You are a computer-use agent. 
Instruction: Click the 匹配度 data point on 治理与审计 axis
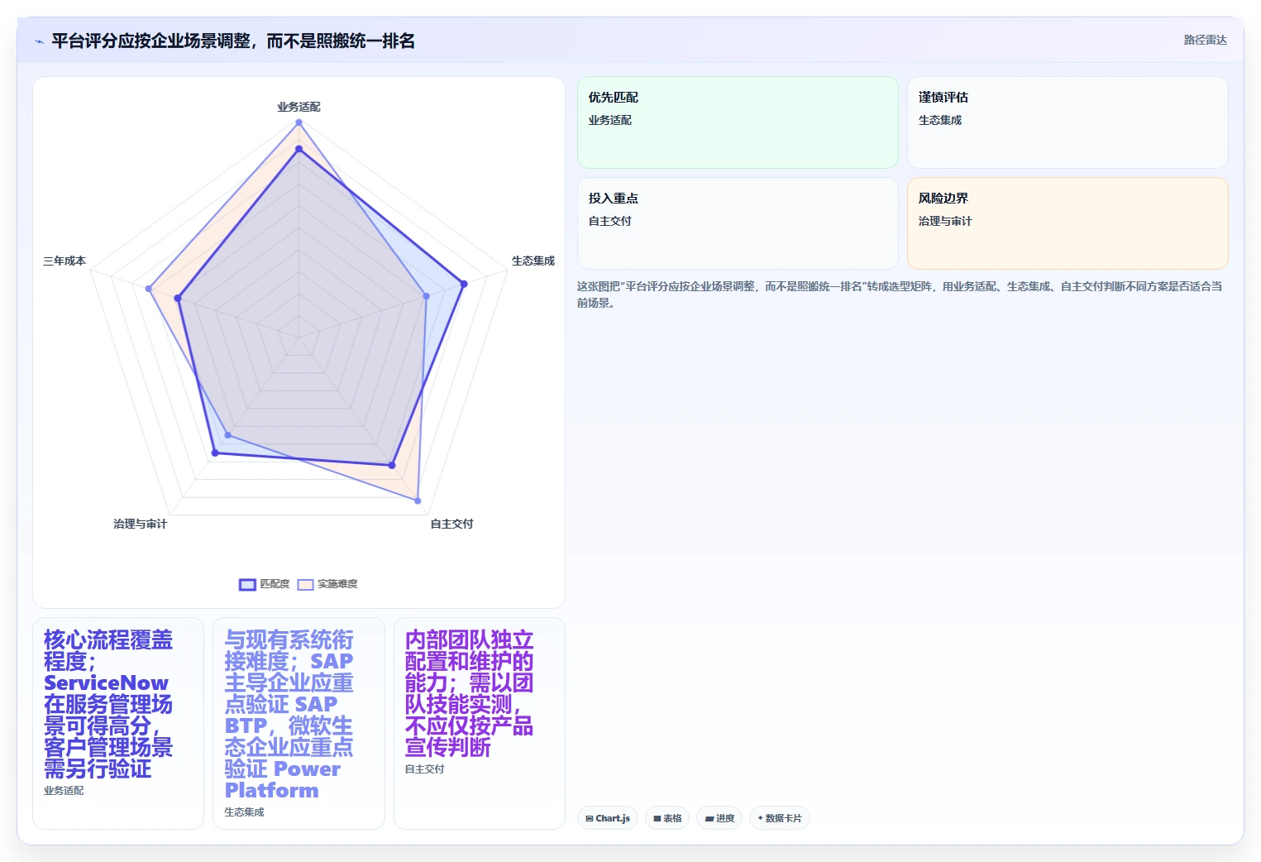215,453
